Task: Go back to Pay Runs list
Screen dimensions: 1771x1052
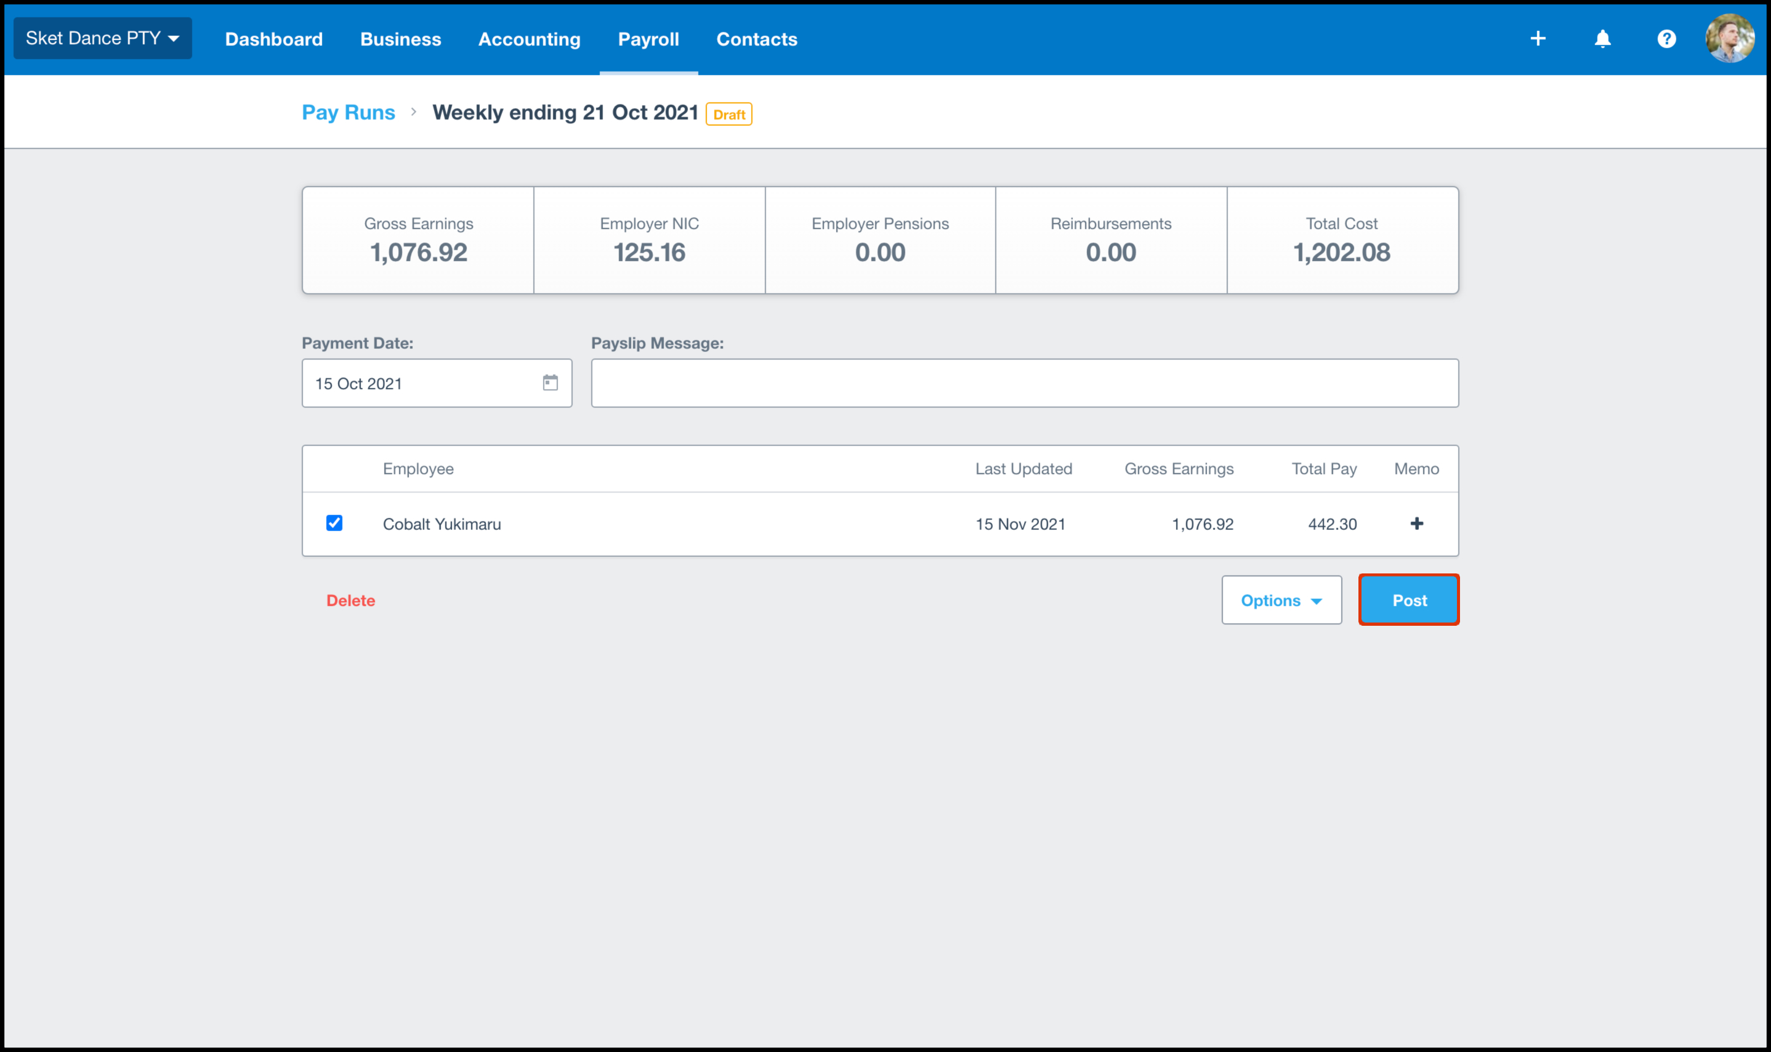Action: click(348, 112)
